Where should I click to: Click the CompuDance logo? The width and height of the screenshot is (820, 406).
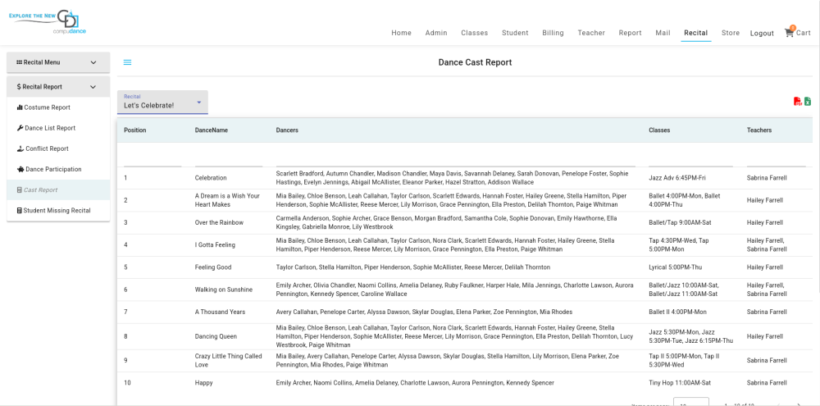click(48, 22)
